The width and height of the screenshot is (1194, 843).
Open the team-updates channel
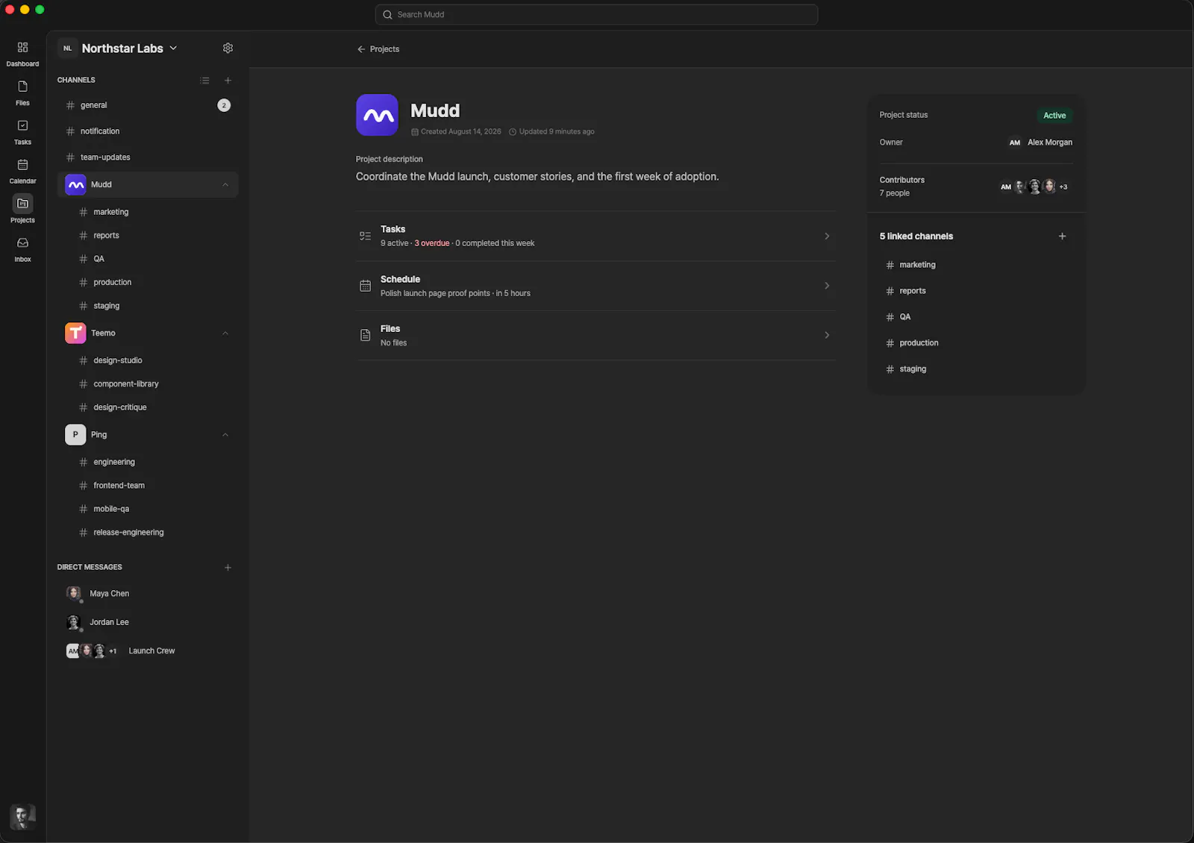click(x=148, y=157)
